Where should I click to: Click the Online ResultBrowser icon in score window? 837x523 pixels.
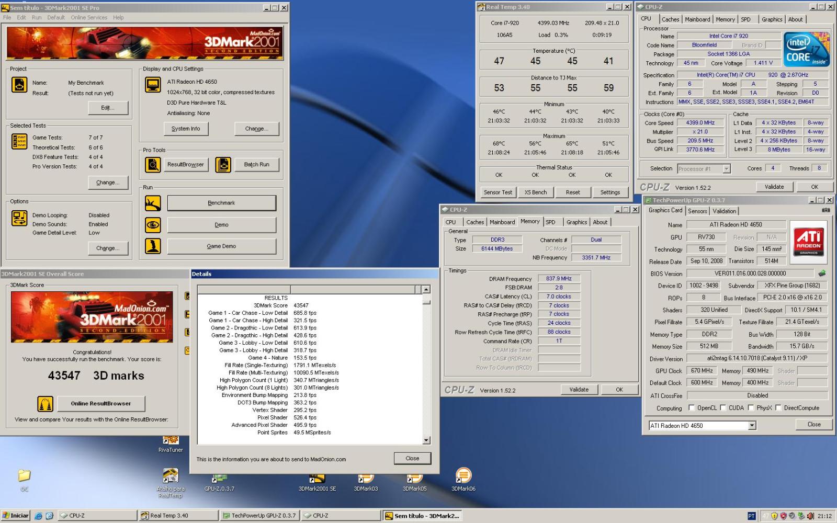46,404
